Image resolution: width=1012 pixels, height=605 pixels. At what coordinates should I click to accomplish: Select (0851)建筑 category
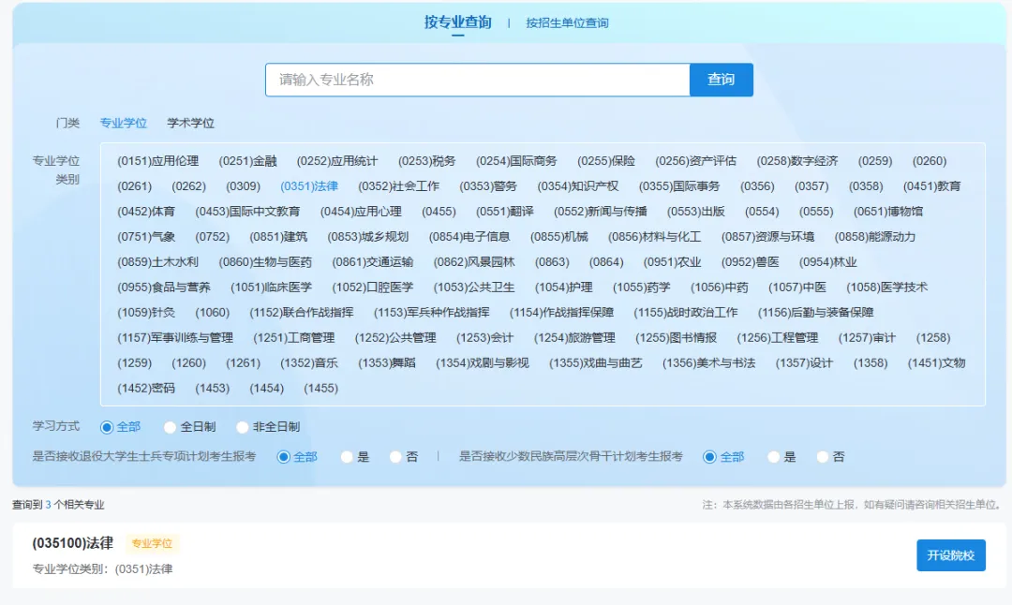click(278, 237)
